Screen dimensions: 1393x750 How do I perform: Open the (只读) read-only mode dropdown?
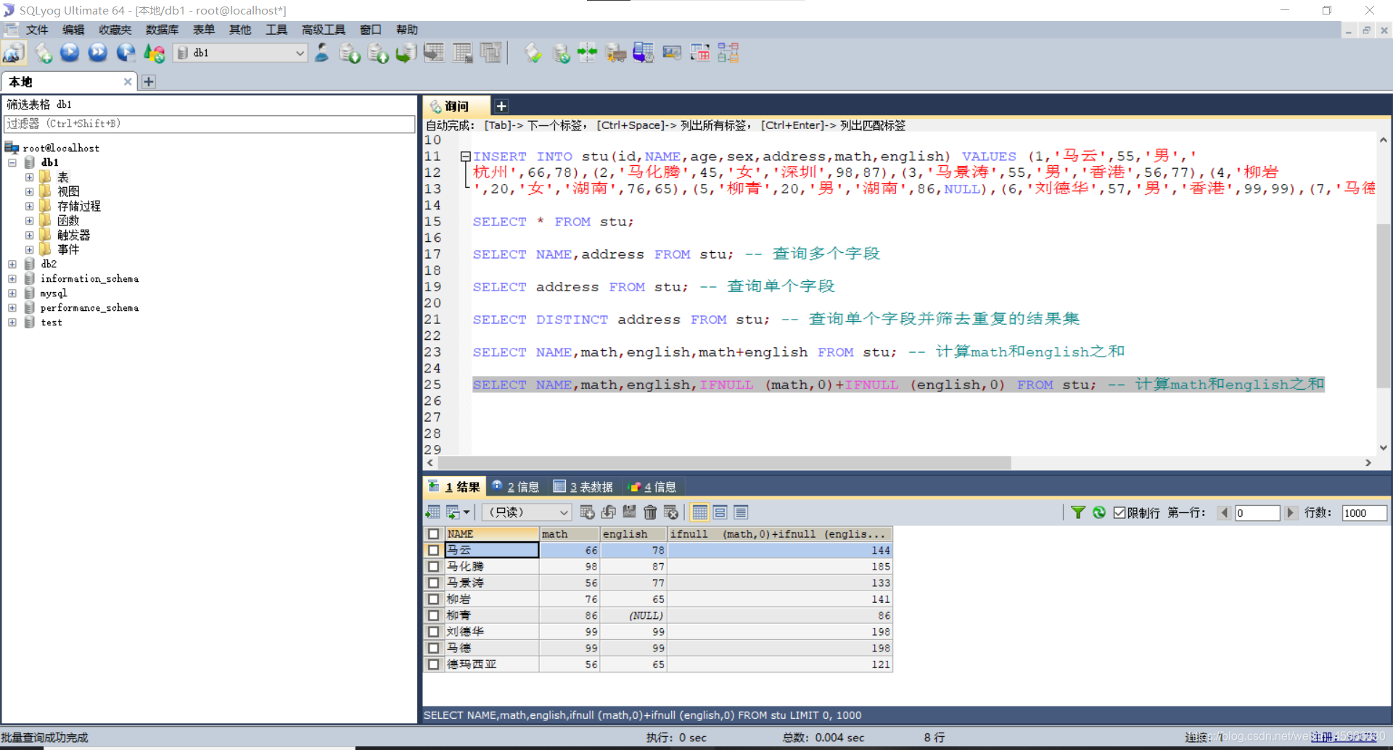click(x=527, y=512)
